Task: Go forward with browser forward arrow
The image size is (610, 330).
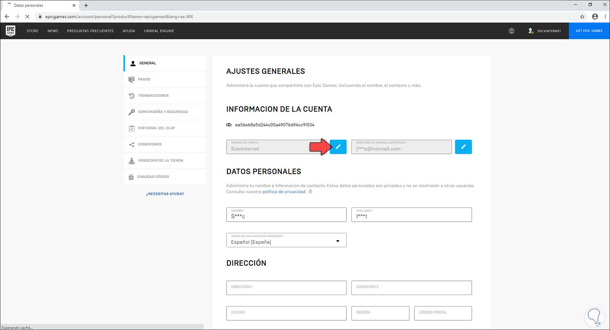Action: pyautogui.click(x=17, y=17)
